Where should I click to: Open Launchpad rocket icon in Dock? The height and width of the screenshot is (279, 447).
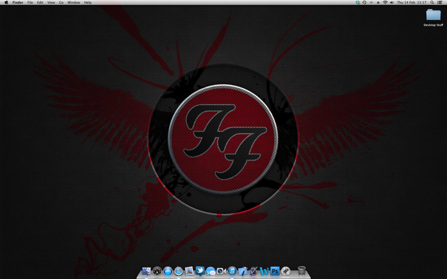286,271
